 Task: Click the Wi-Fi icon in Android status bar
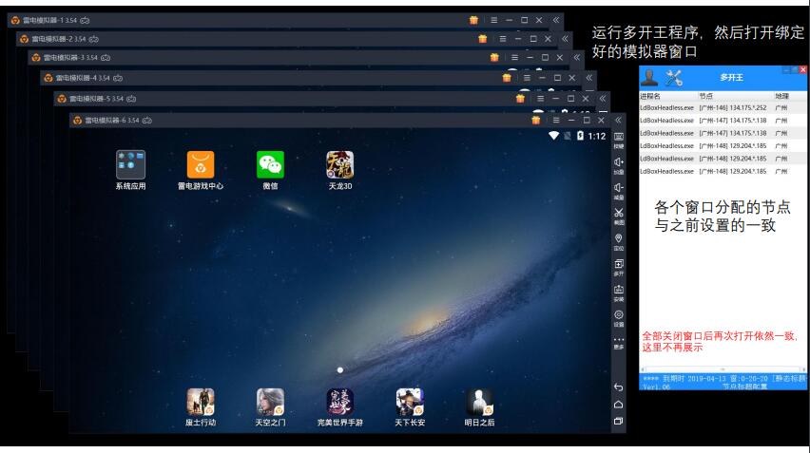click(553, 136)
